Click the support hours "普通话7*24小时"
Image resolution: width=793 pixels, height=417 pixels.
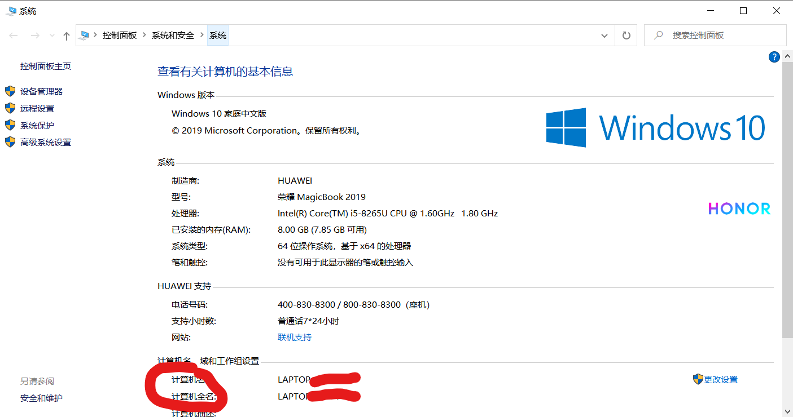click(x=308, y=321)
